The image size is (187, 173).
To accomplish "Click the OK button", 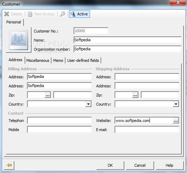I will (x=110, y=165).
